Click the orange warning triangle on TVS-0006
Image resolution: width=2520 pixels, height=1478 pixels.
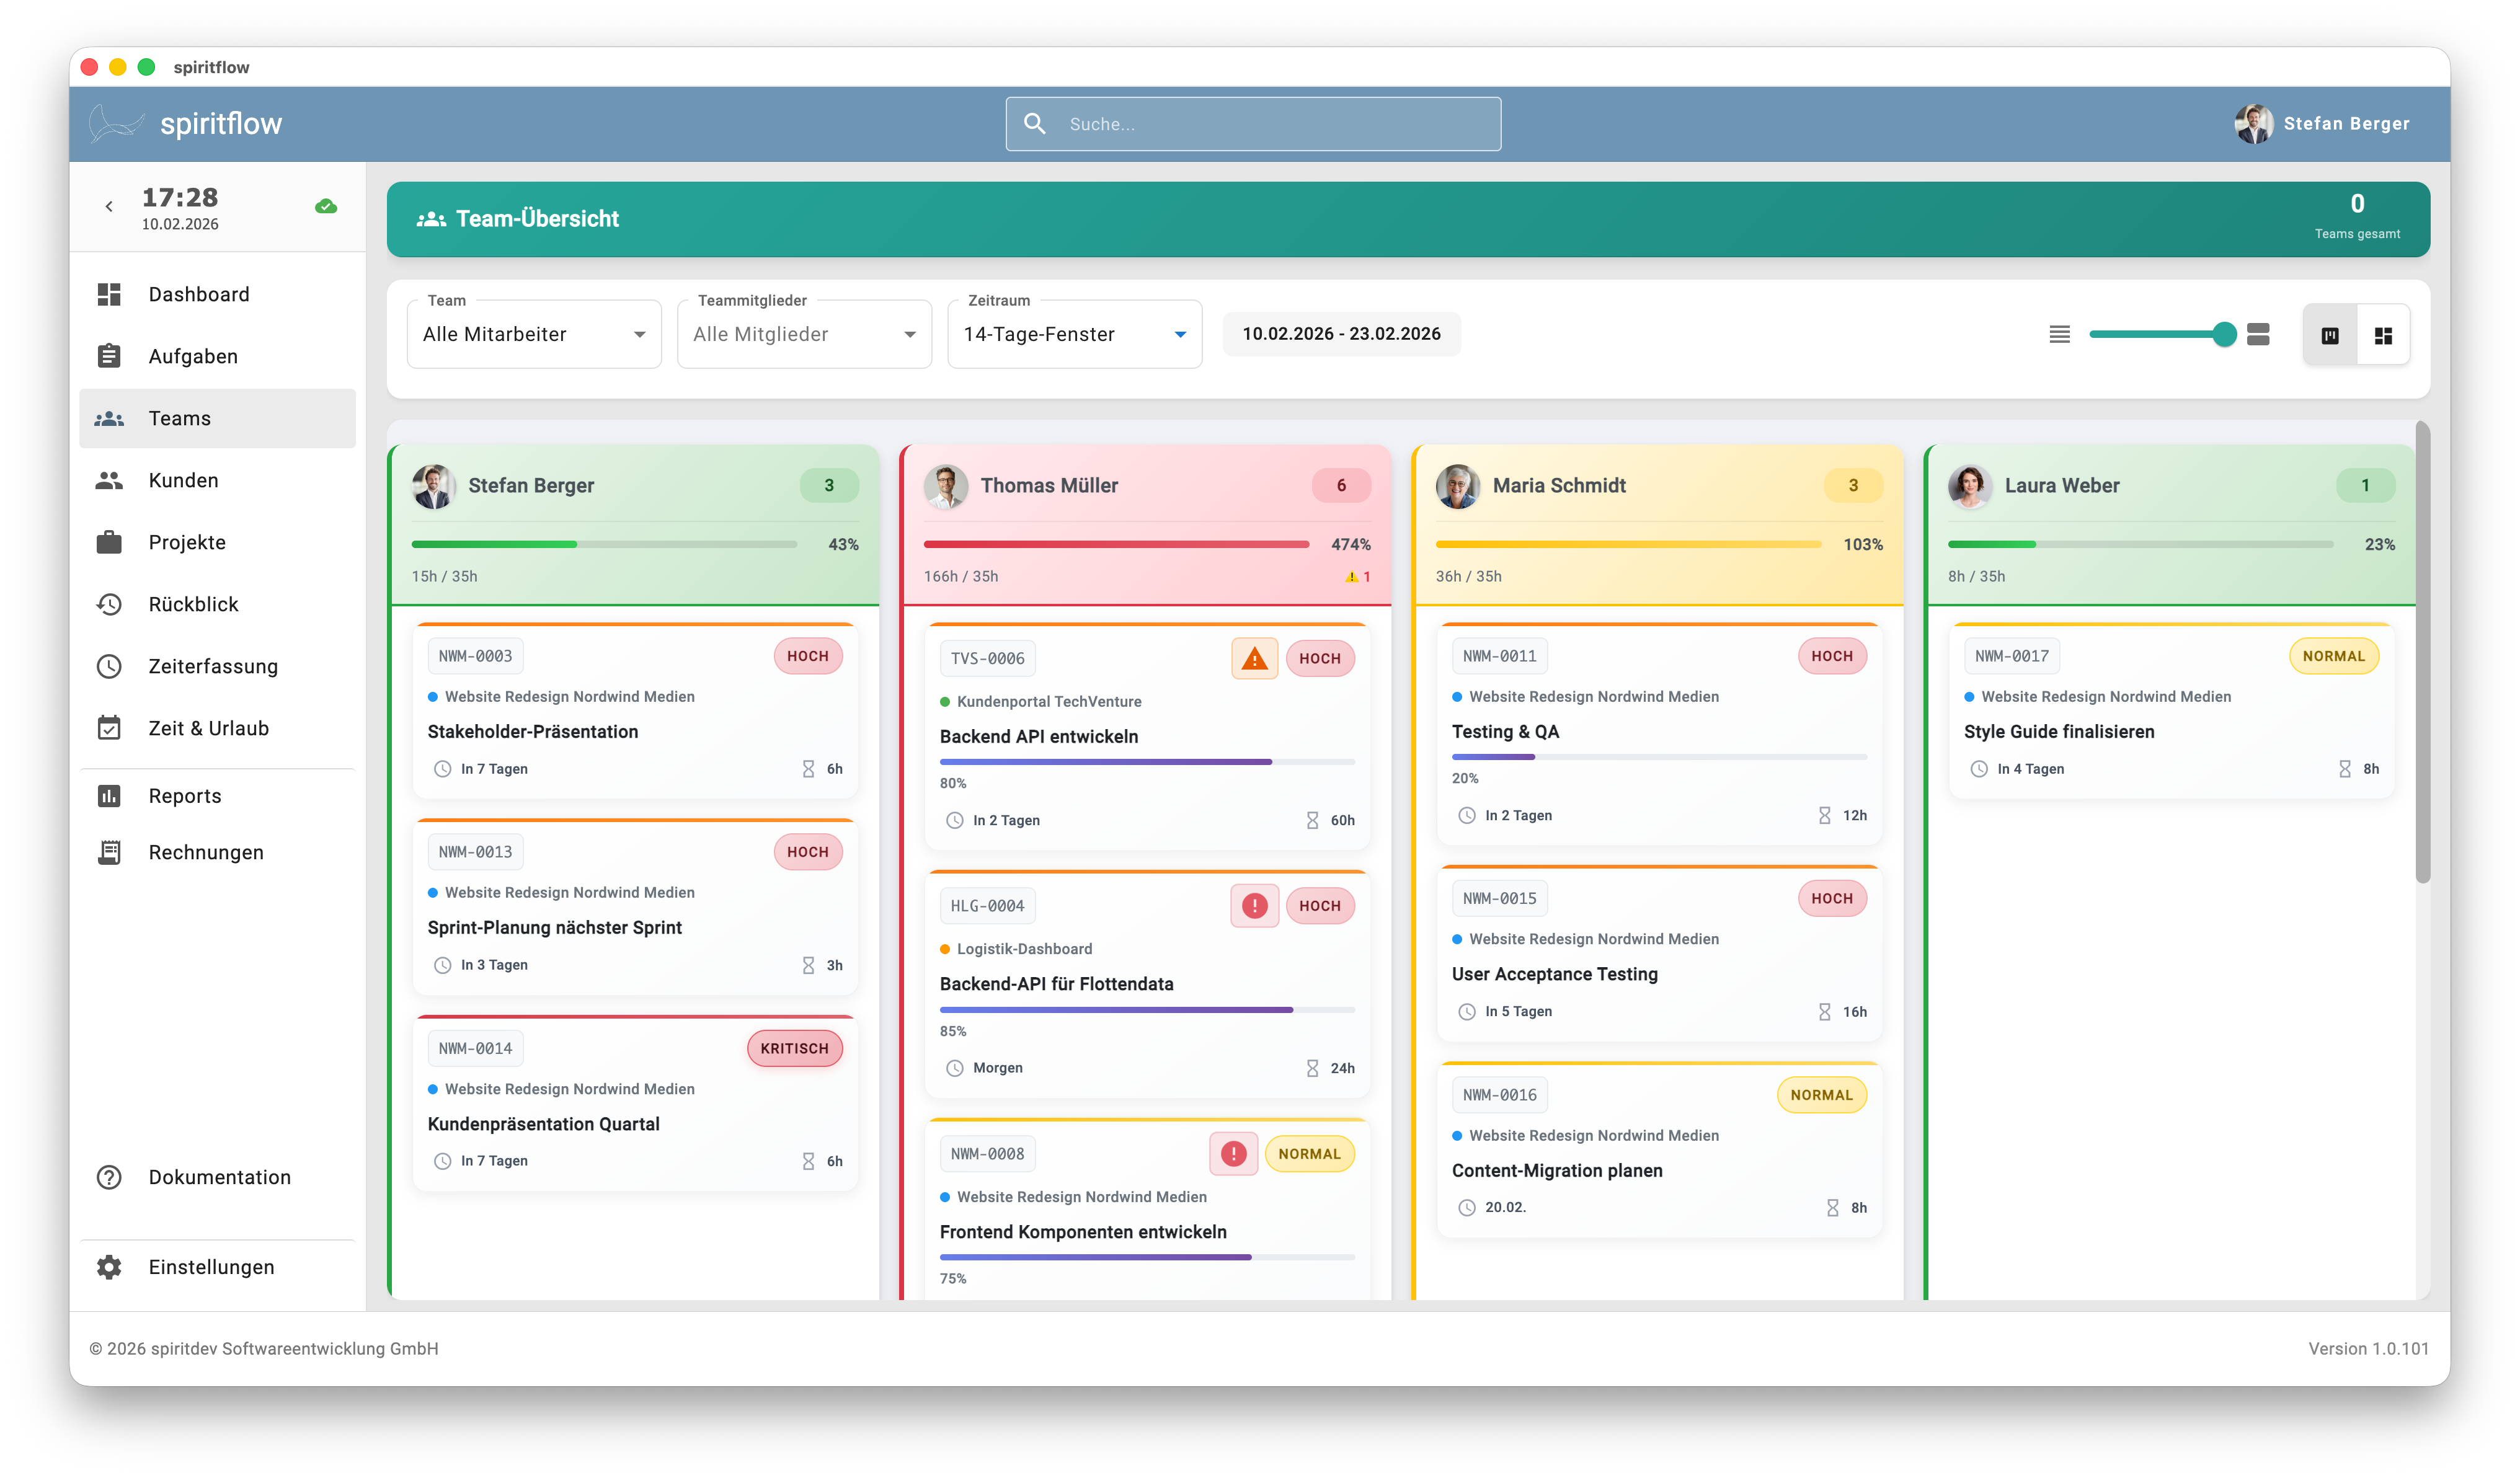pos(1254,658)
